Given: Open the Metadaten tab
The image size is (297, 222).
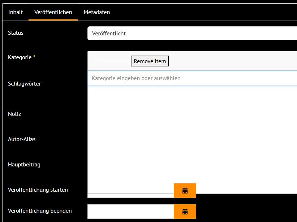Looking at the screenshot, I should click(x=96, y=12).
